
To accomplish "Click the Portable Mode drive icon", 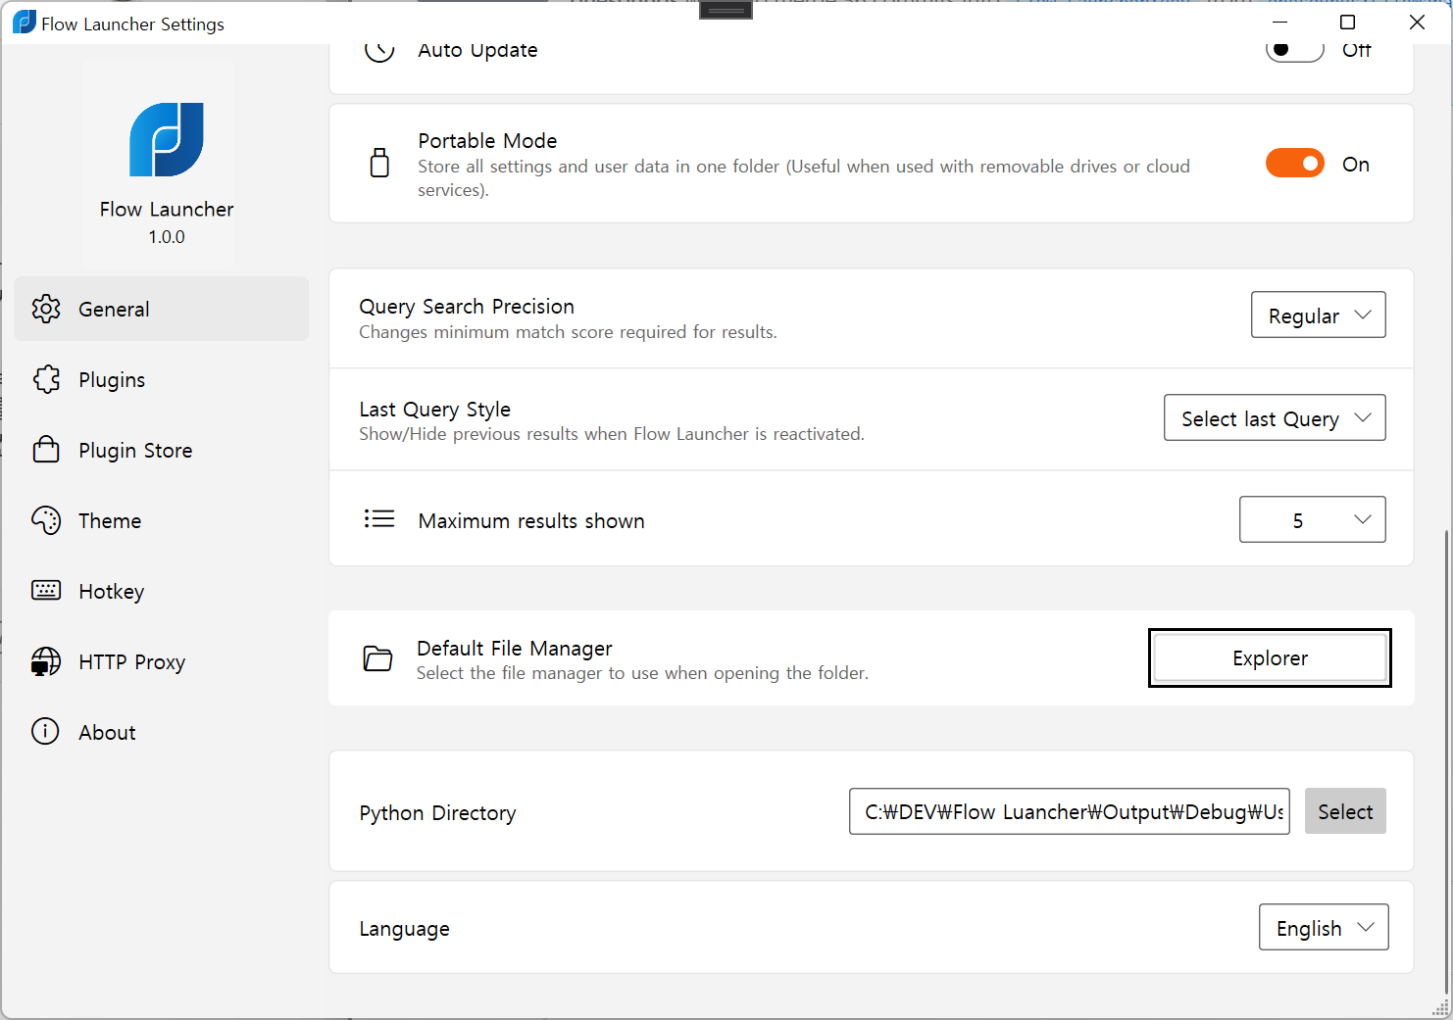I will pyautogui.click(x=379, y=163).
